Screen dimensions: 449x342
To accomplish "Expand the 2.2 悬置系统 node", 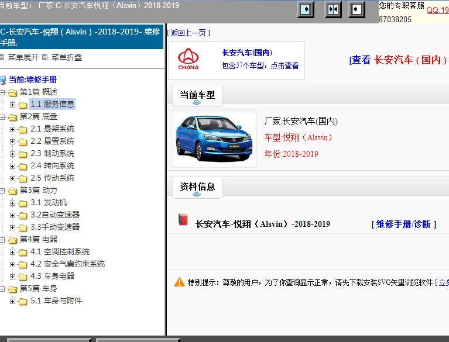I will [x=12, y=141].
